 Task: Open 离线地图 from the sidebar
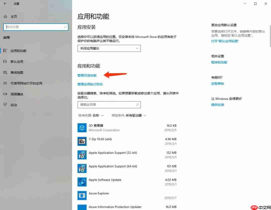pyautogui.click(x=17, y=72)
